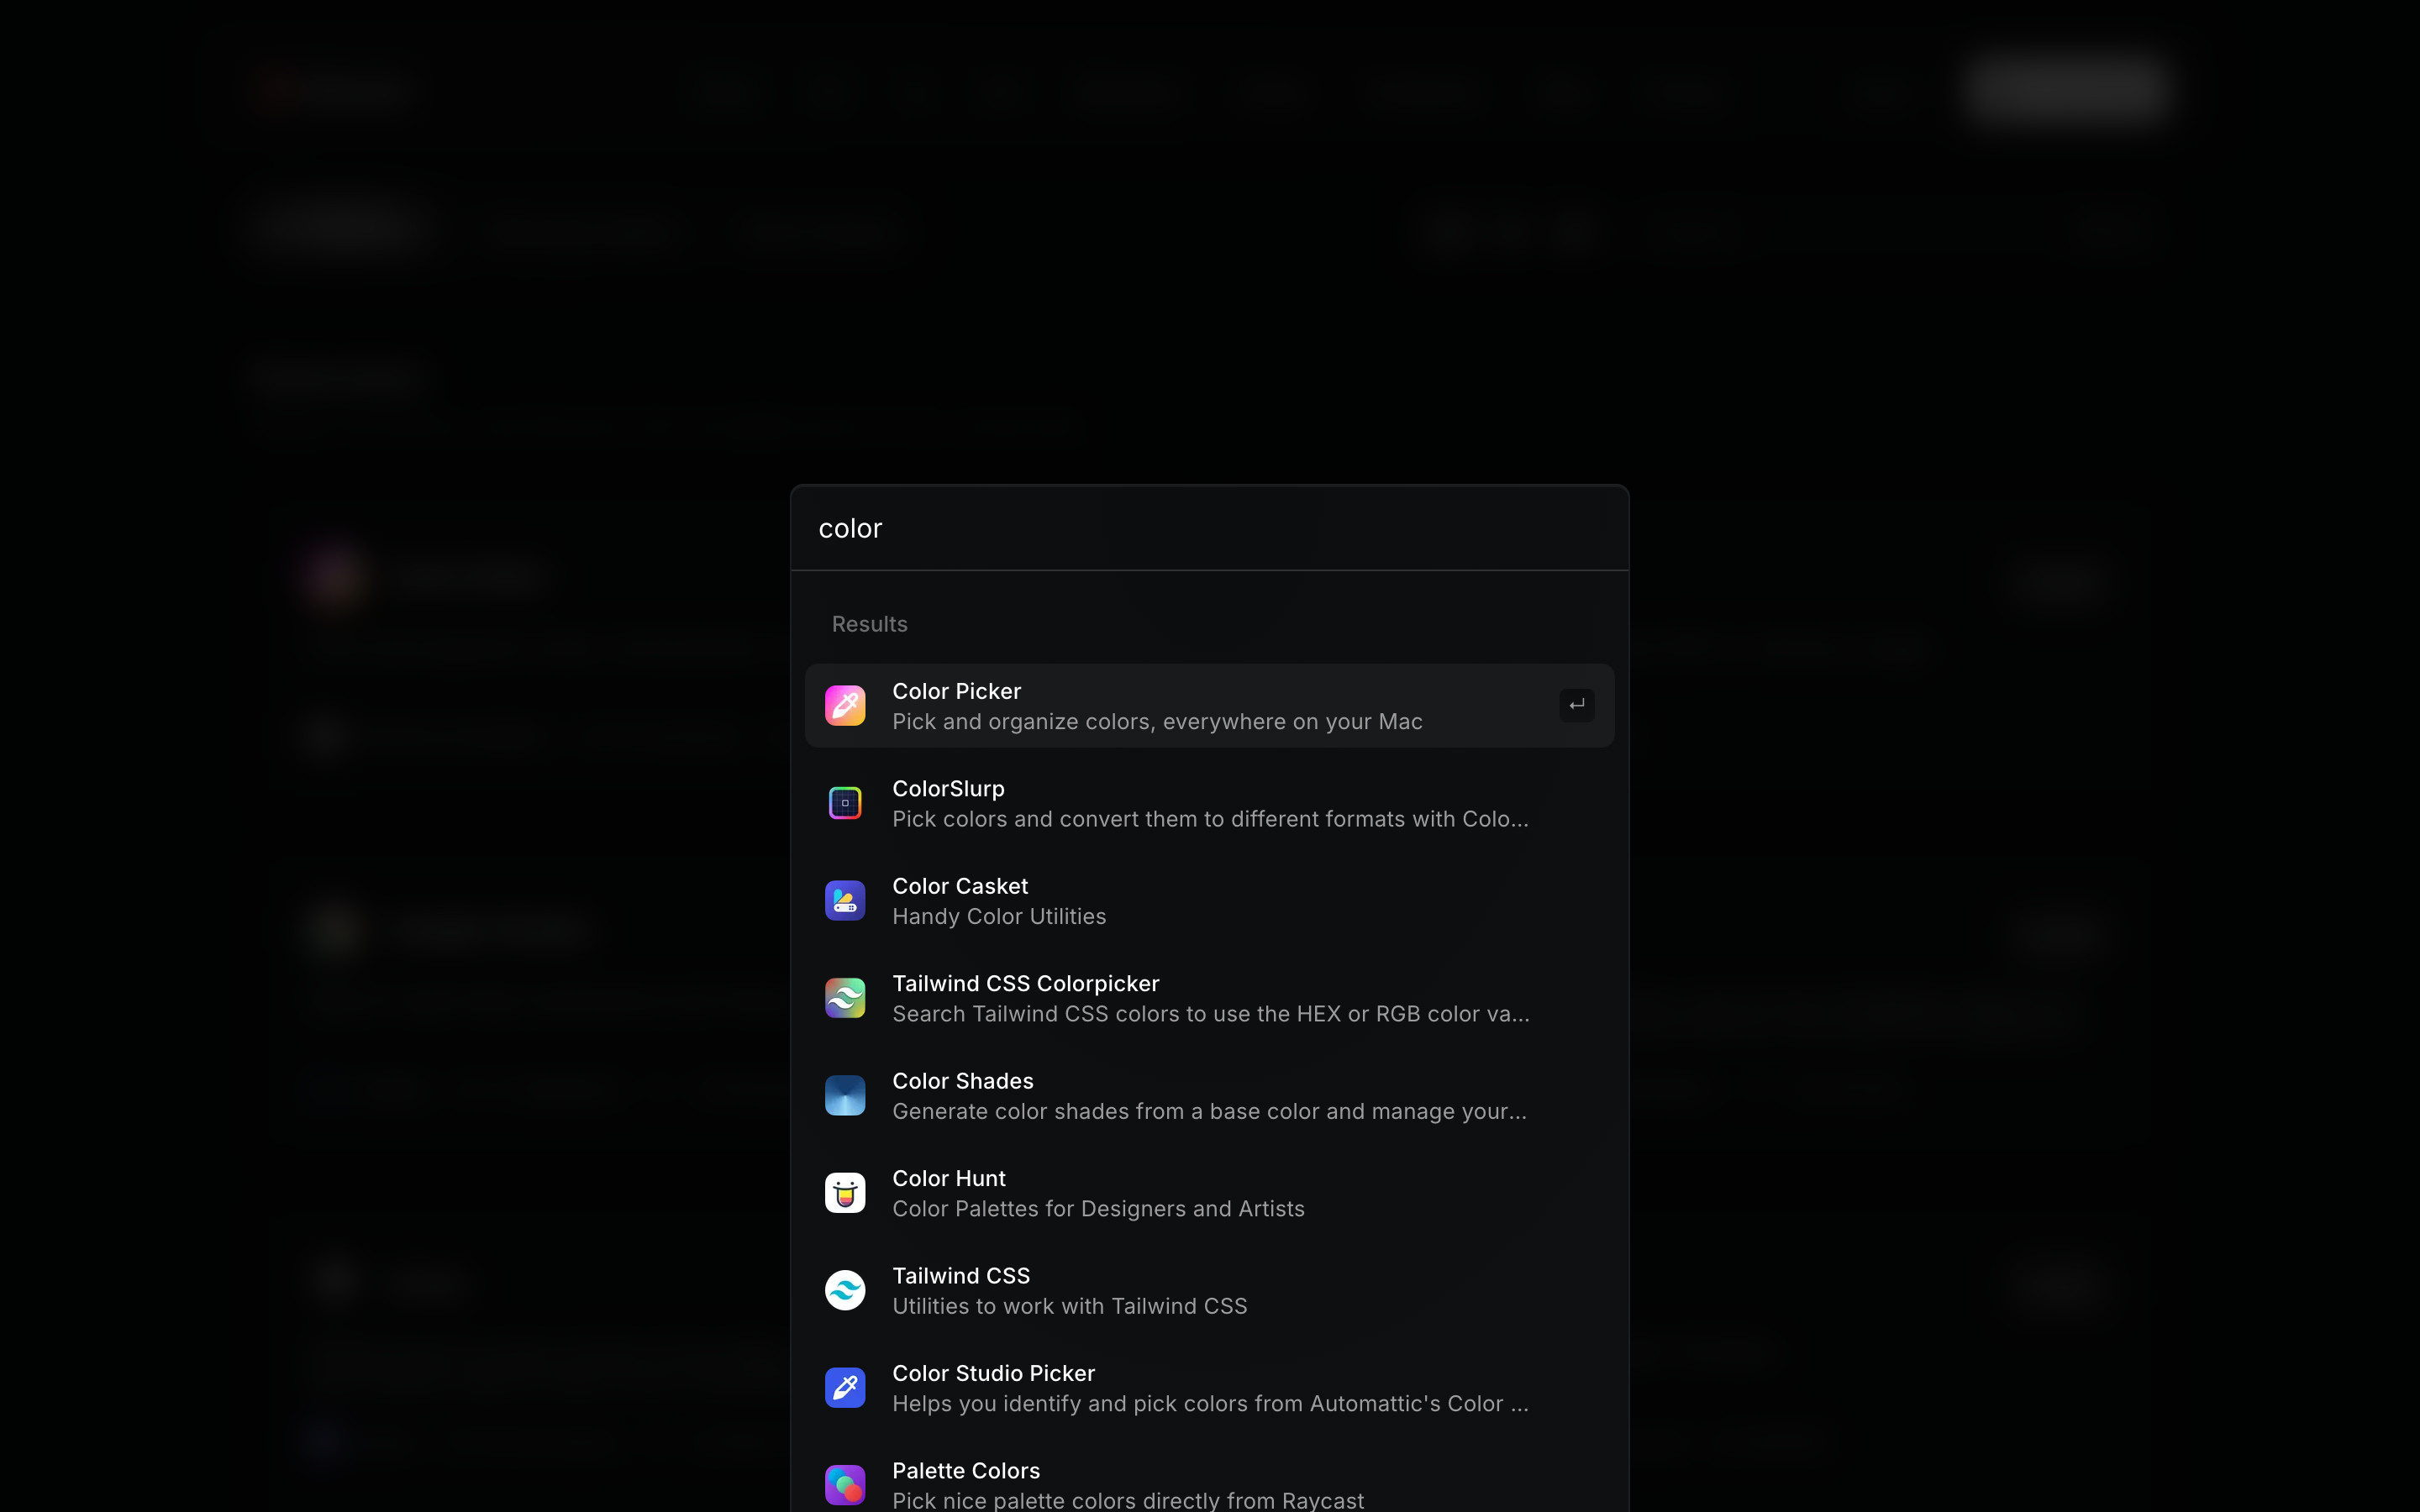Click the Tailwind CSS Colorpicker icon

pos(845,998)
